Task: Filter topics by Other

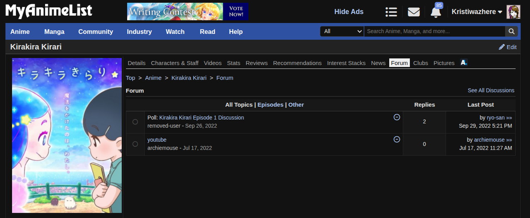Action: pos(296,105)
